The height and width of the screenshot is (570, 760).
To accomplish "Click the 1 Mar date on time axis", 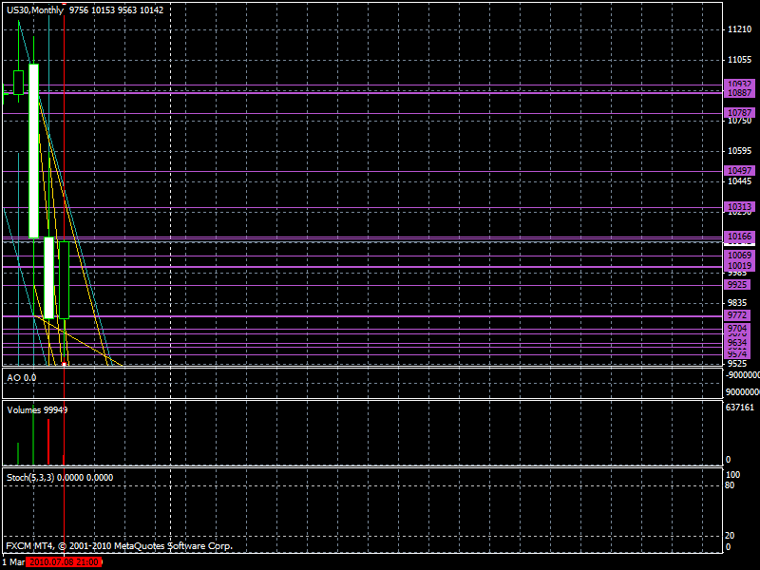I will tap(11, 562).
